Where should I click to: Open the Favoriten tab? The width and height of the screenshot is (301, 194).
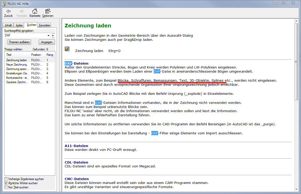pos(44,25)
